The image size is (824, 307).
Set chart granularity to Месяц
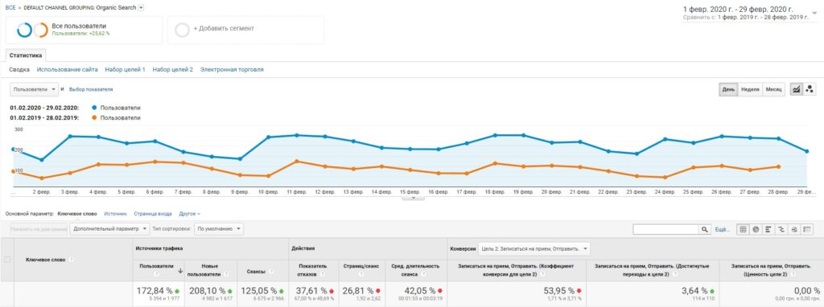[773, 89]
